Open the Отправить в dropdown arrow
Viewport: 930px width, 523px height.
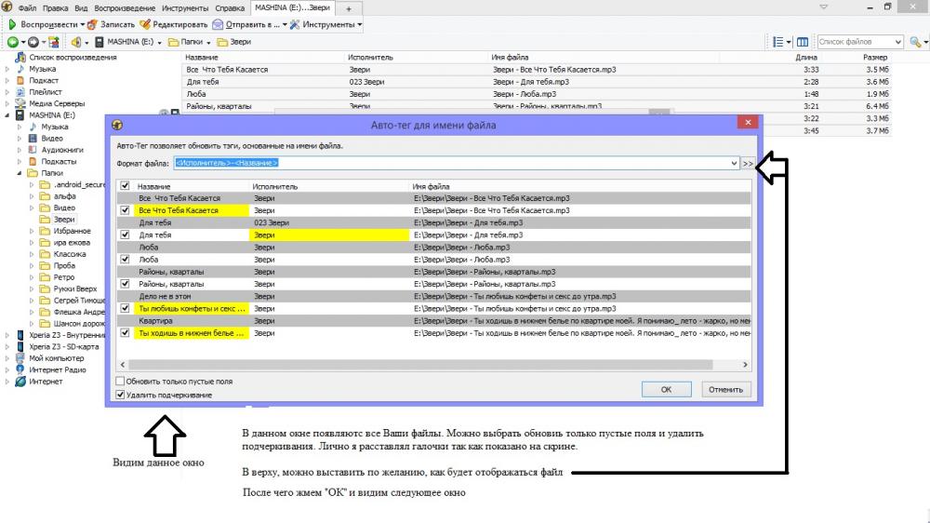point(285,25)
